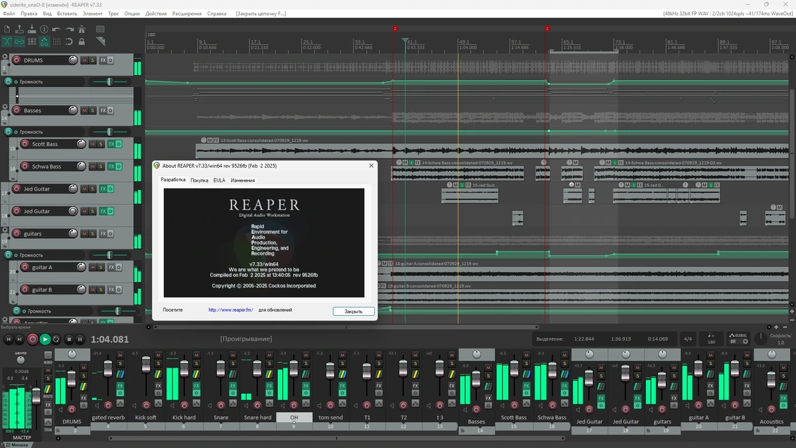
Task: Open the Правка menu
Action: (29, 13)
